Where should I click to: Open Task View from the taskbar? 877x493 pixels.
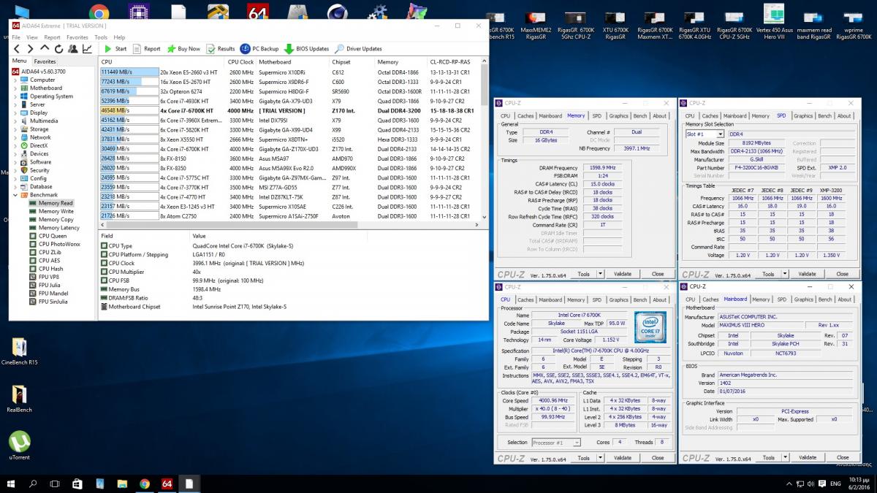point(56,484)
